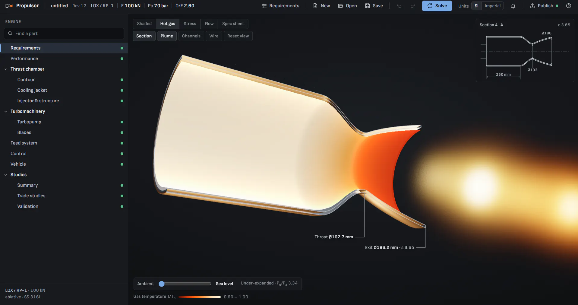This screenshot has height=305, width=578.
Task: Switch to the Shaded tab
Action: click(144, 24)
